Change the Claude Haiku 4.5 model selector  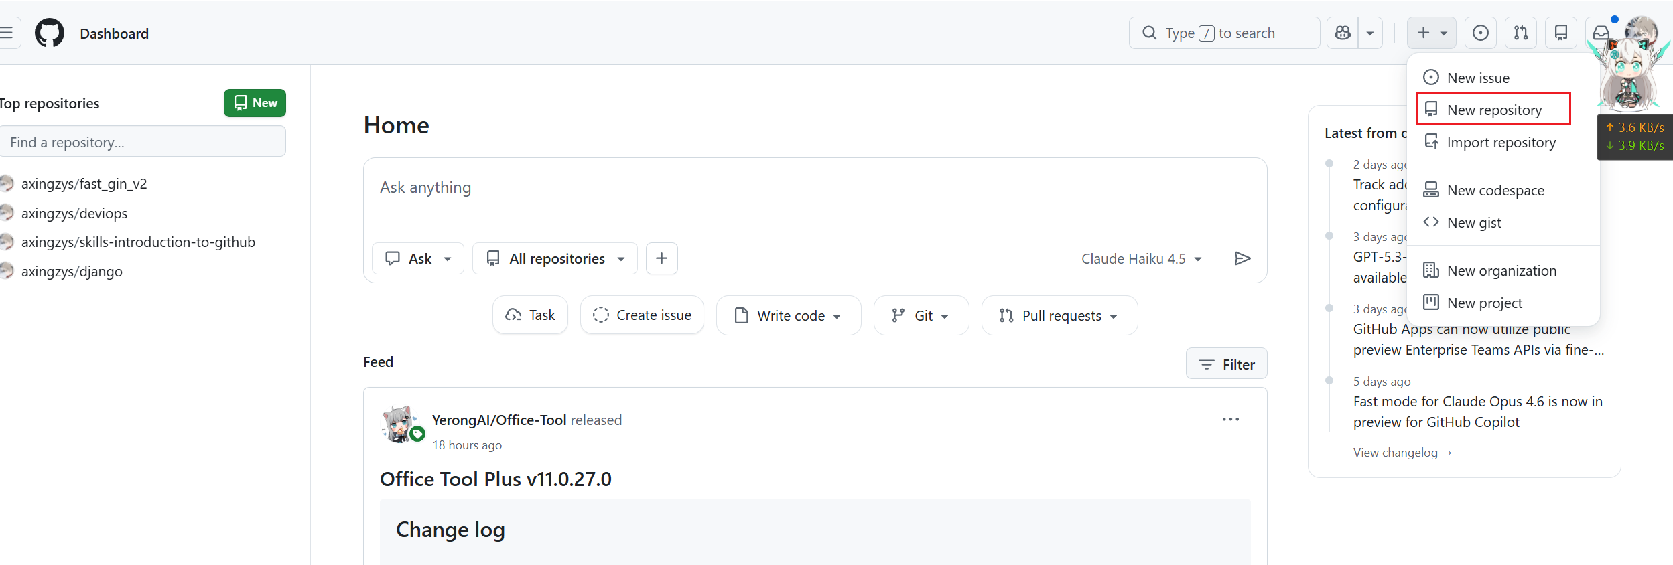tap(1141, 258)
